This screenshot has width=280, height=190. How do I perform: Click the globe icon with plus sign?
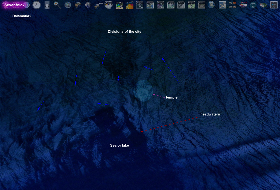(98, 5)
